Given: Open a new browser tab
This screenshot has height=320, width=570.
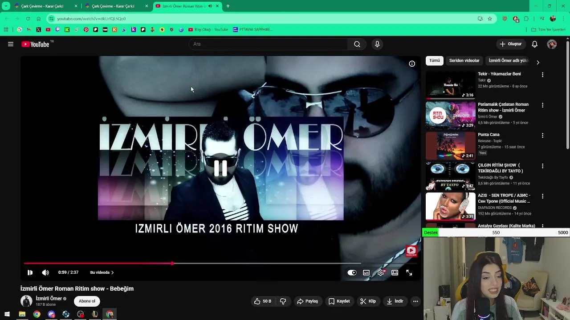Looking at the screenshot, I should click(228, 6).
